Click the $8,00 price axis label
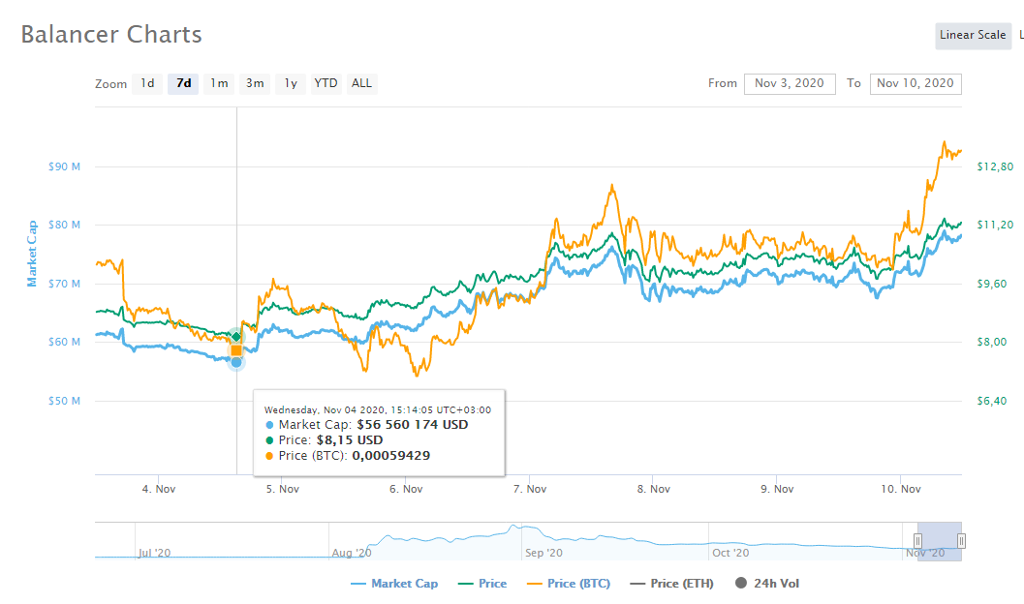The width and height of the screenshot is (1024, 604). [x=992, y=342]
